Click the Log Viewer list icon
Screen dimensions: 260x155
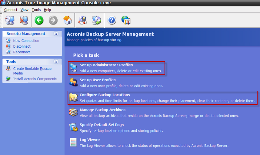73,142
